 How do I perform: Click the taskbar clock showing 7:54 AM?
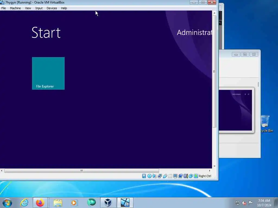(x=264, y=203)
